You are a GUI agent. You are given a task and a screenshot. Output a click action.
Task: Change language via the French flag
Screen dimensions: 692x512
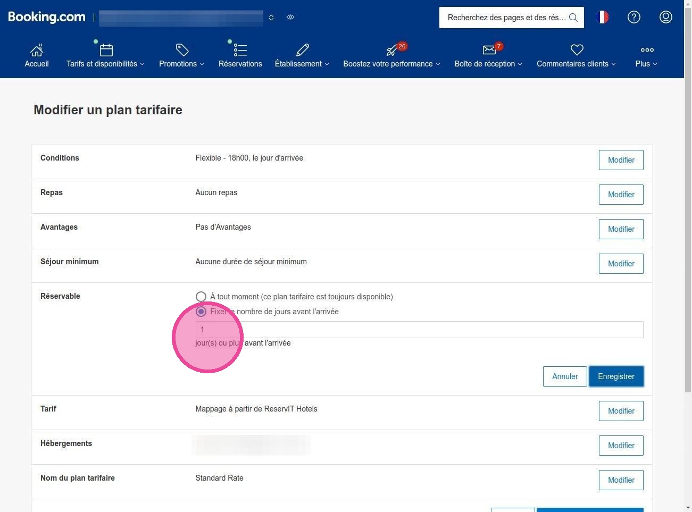click(x=602, y=17)
